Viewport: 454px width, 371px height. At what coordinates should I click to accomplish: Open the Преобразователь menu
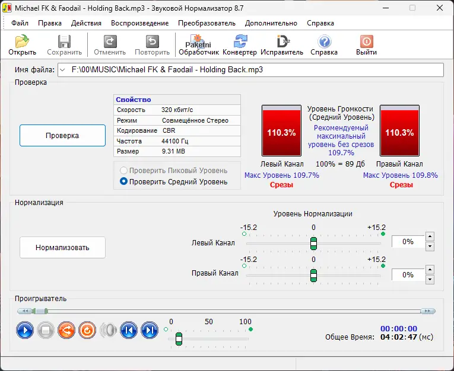coord(207,23)
